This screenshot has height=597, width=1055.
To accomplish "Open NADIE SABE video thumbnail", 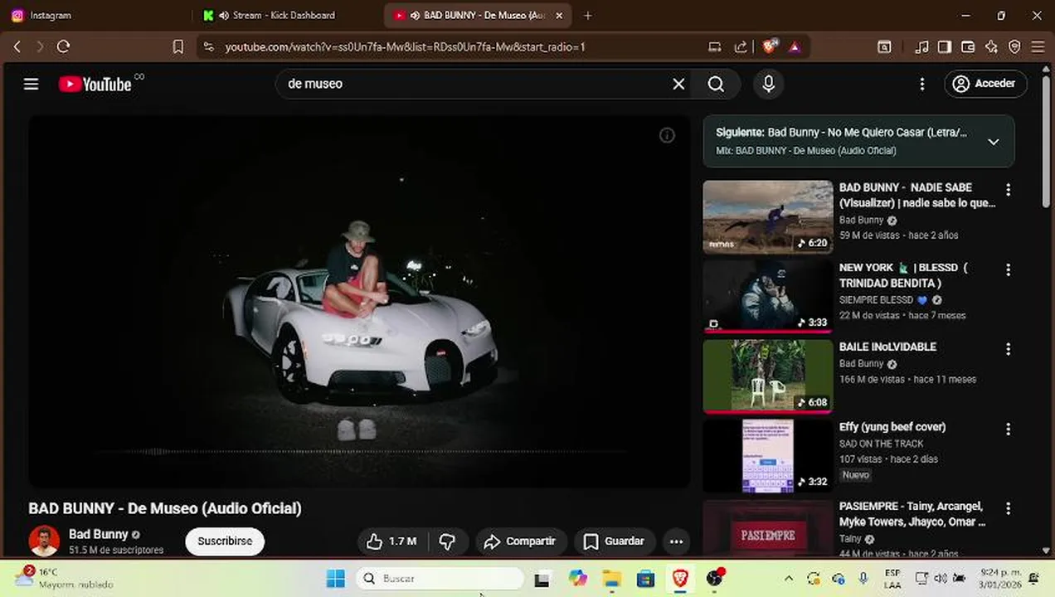I will pos(768,216).
